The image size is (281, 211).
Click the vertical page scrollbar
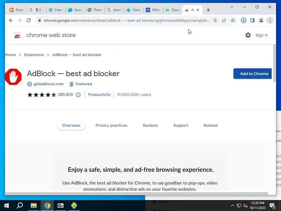point(274,63)
